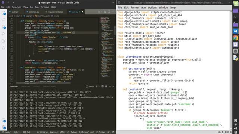This screenshot has height=134, width=239.
Task: Open the Terminal menu in VS Code
Action: (x=45, y=7)
